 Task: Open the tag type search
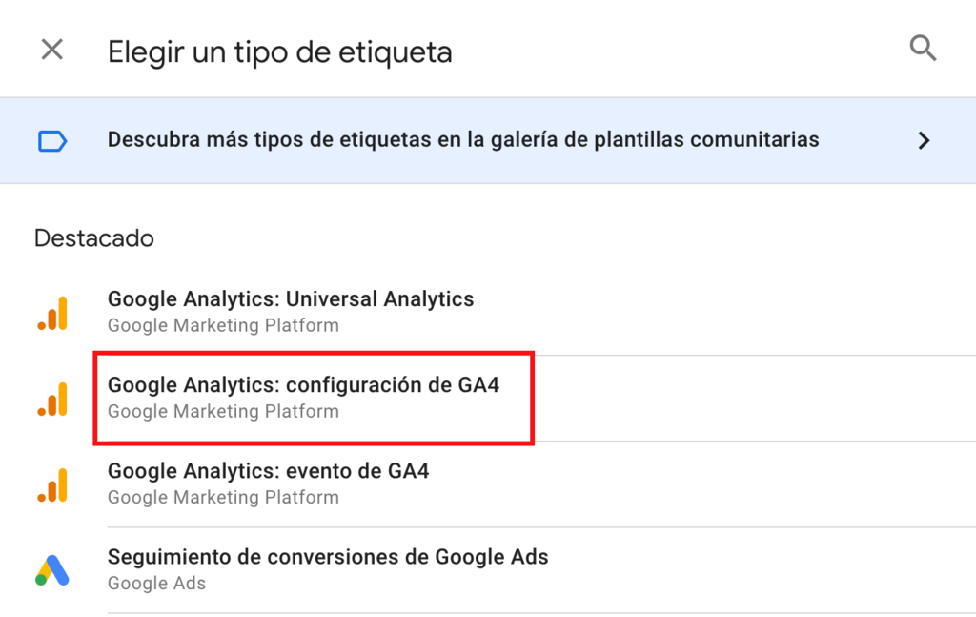(x=923, y=48)
